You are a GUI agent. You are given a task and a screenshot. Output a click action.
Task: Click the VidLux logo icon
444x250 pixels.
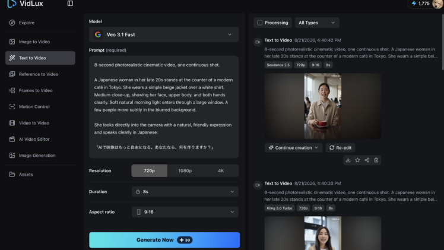click(x=12, y=4)
